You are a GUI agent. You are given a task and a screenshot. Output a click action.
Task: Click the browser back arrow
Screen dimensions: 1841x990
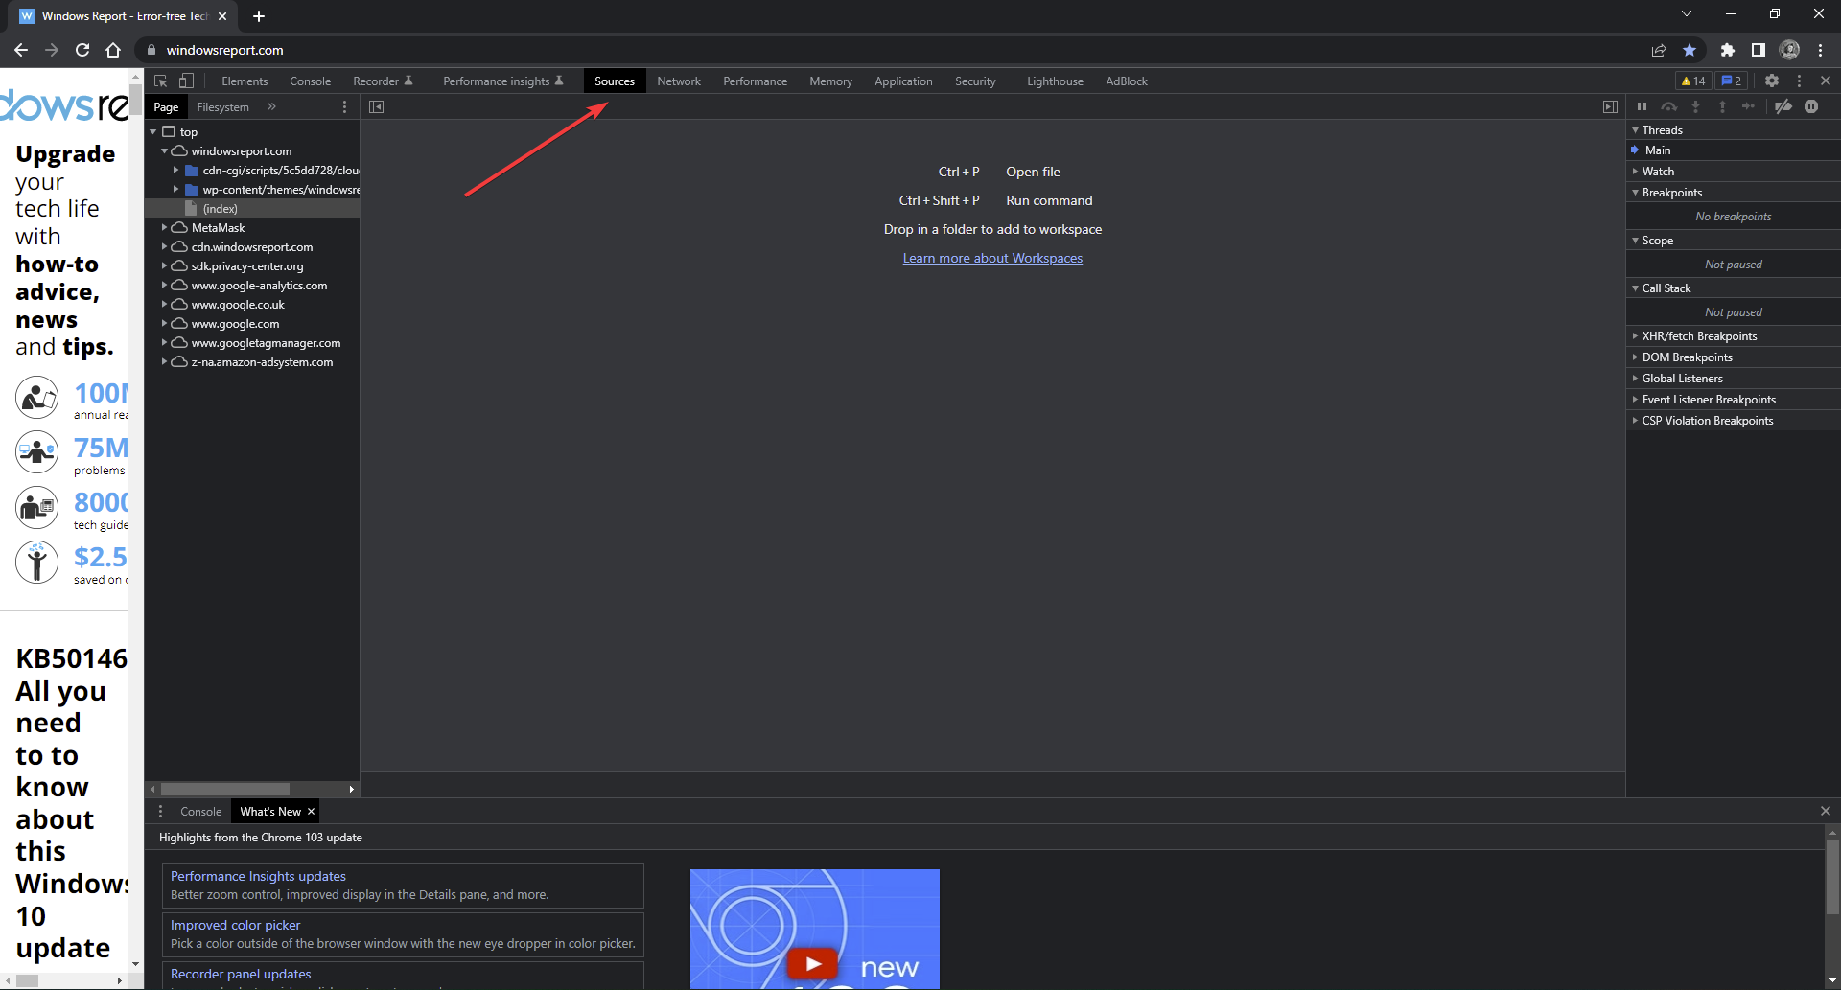click(x=21, y=50)
